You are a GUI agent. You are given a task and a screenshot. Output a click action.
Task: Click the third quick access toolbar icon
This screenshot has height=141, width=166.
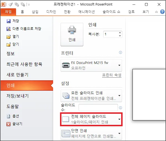(23, 4)
